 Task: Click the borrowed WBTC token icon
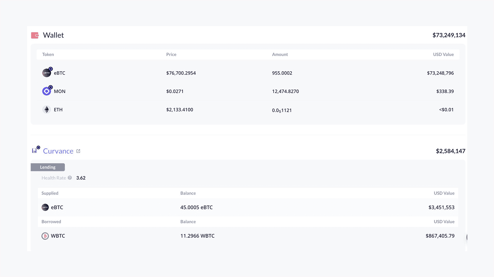coord(45,236)
